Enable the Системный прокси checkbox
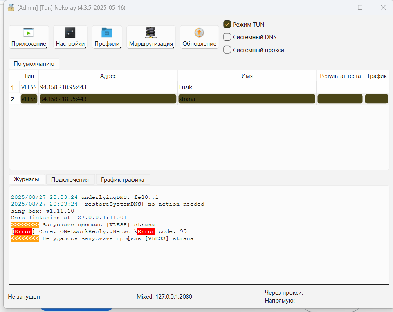The height and width of the screenshot is (312, 393). point(227,50)
